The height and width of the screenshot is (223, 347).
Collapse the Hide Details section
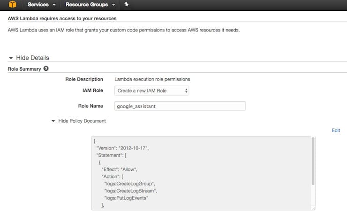point(32,58)
